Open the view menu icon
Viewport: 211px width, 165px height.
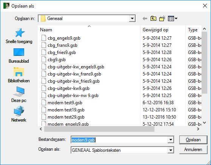(x=172, y=19)
